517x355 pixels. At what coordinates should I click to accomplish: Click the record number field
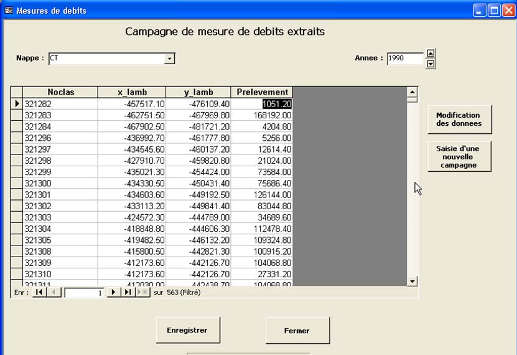coord(84,292)
